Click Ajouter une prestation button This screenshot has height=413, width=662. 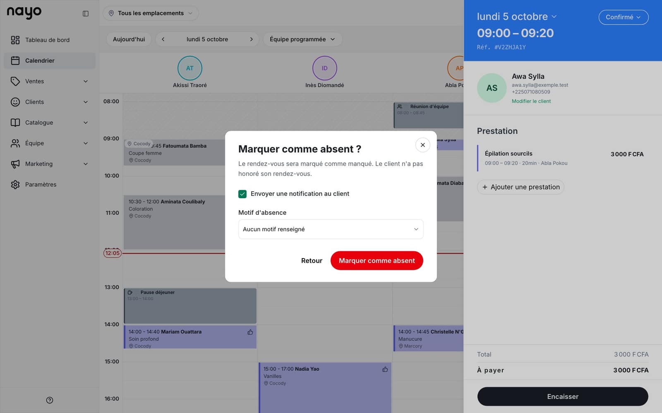click(x=520, y=187)
